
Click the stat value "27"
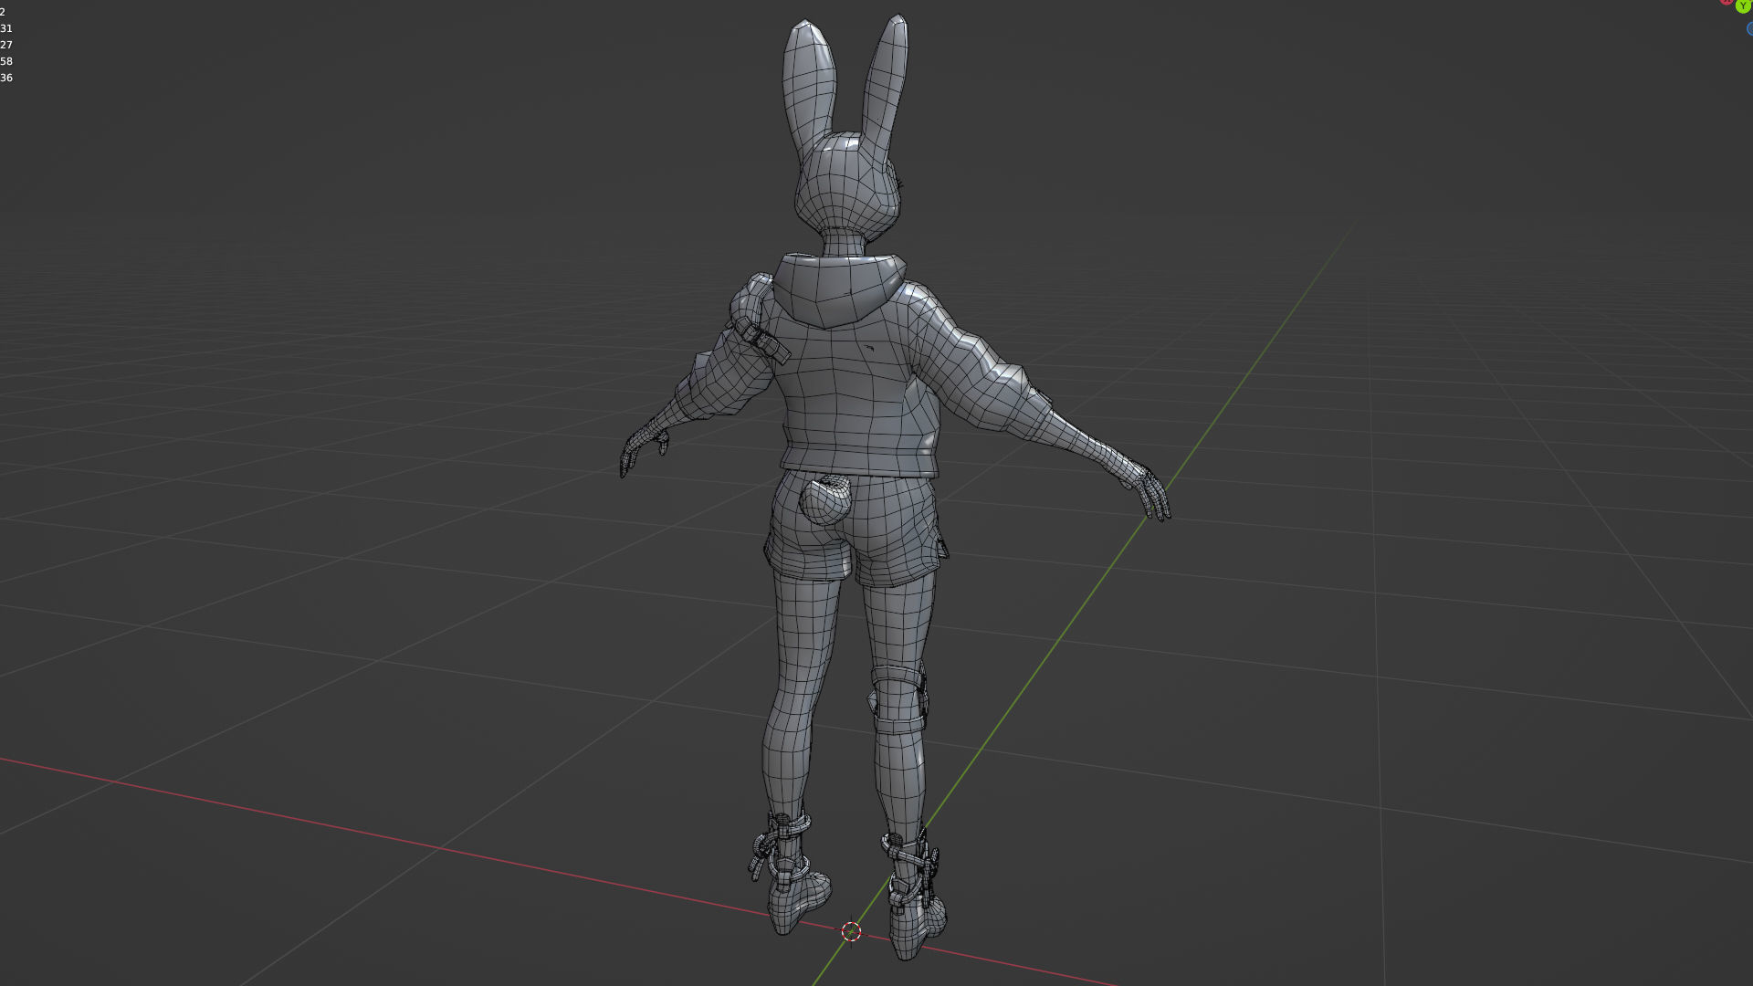coord(6,45)
